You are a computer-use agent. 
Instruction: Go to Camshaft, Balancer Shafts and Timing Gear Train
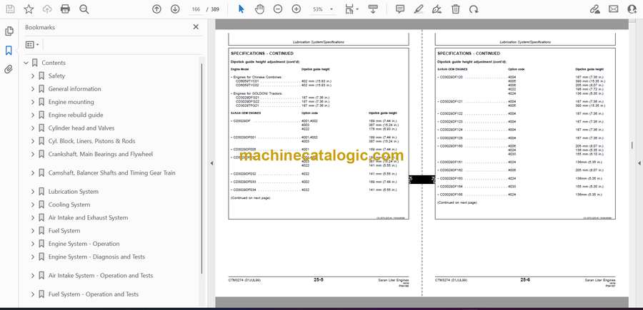(x=111, y=173)
